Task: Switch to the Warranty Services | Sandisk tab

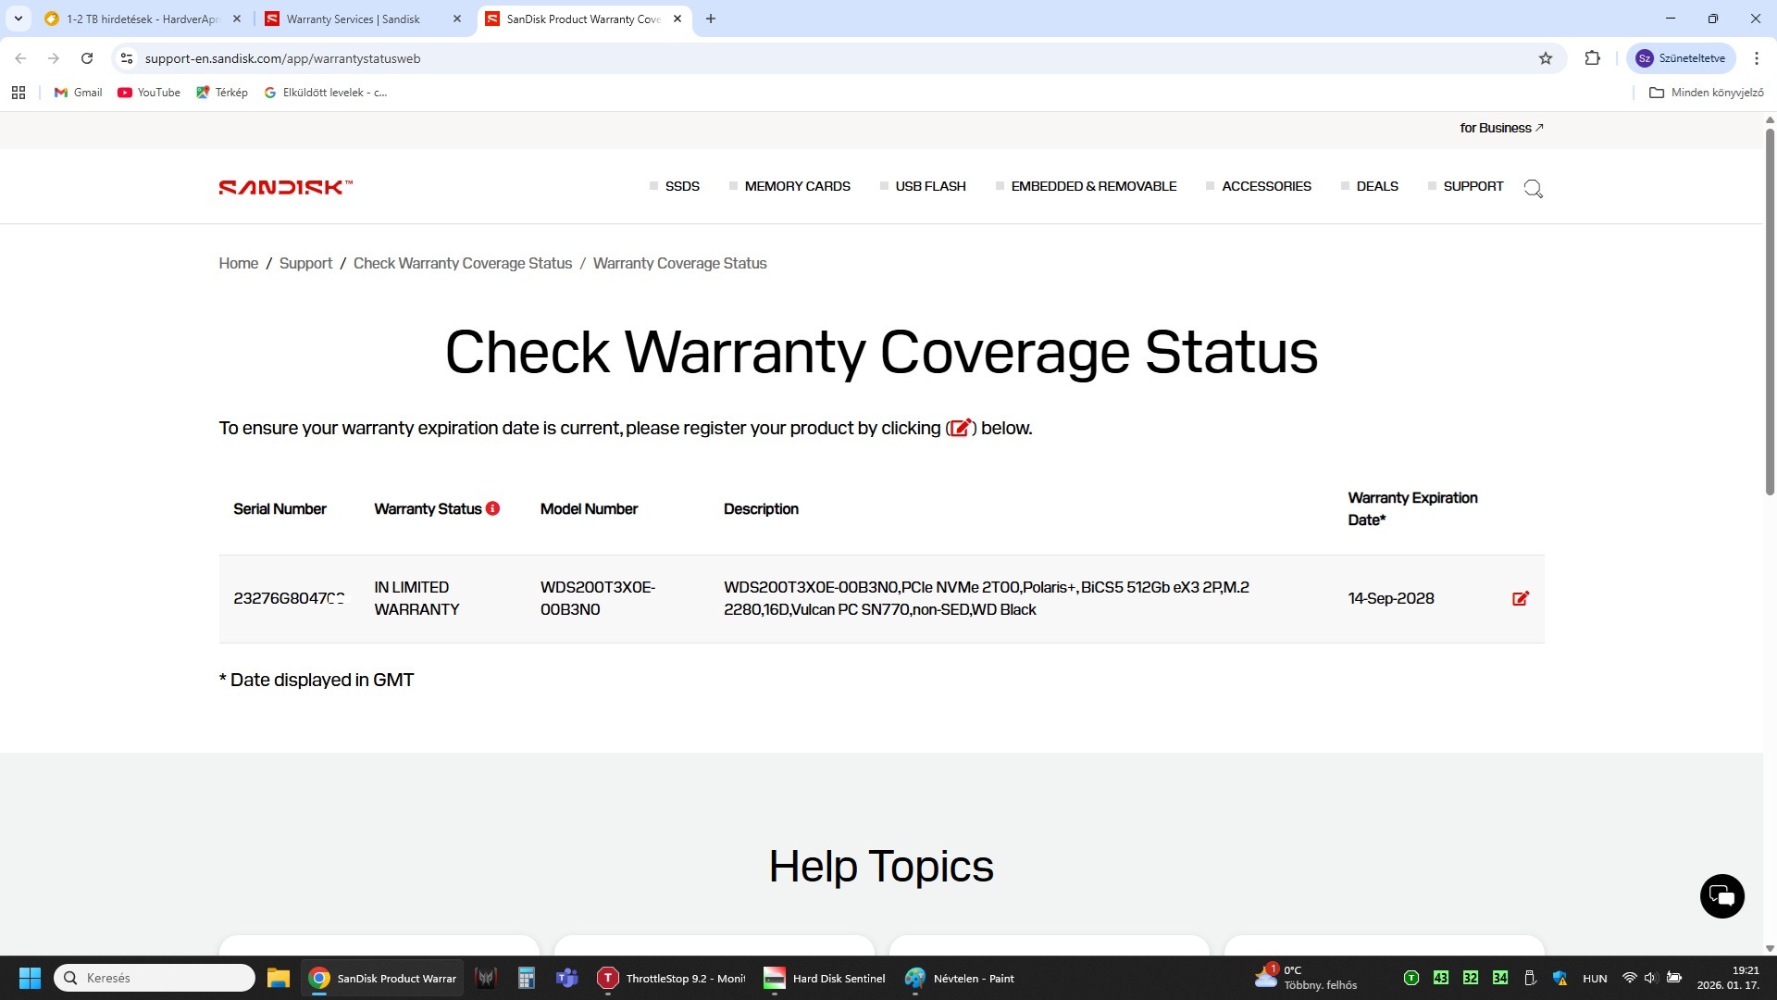Action: (x=353, y=19)
